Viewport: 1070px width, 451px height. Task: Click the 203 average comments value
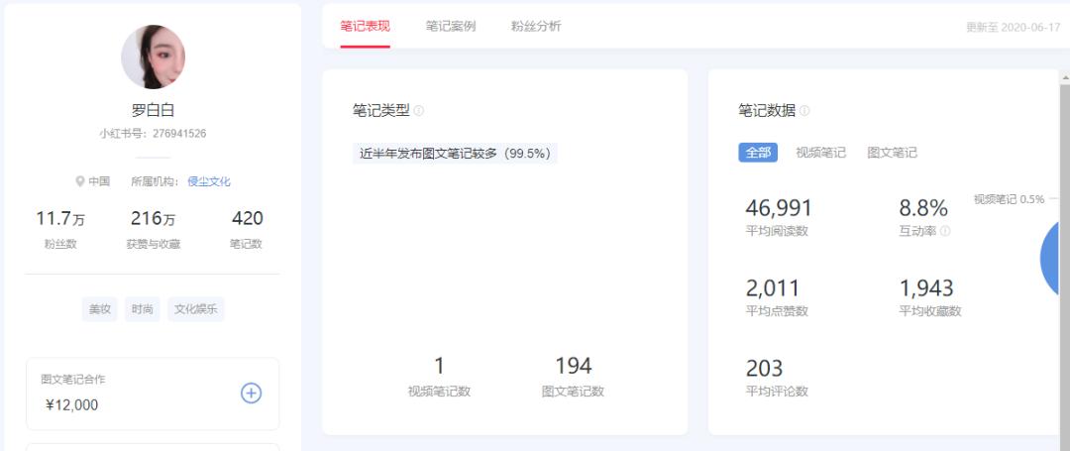coord(764,369)
